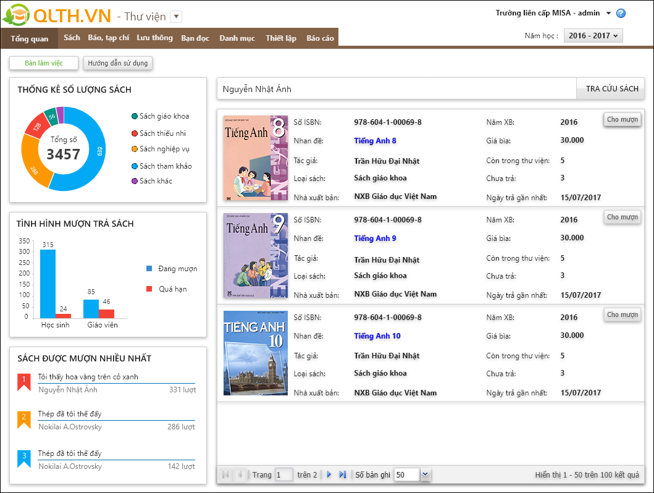Viewport: 654px width, 493px height.
Task: Switch to the Báo cáo menu tab
Action: click(320, 38)
